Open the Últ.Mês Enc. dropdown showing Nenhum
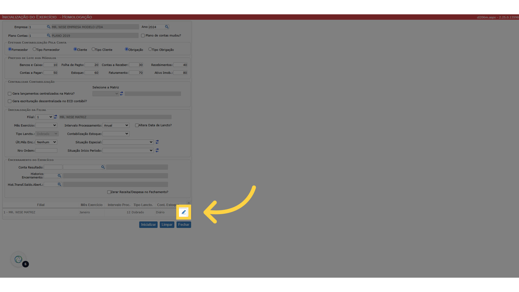519x292 pixels. point(46,142)
